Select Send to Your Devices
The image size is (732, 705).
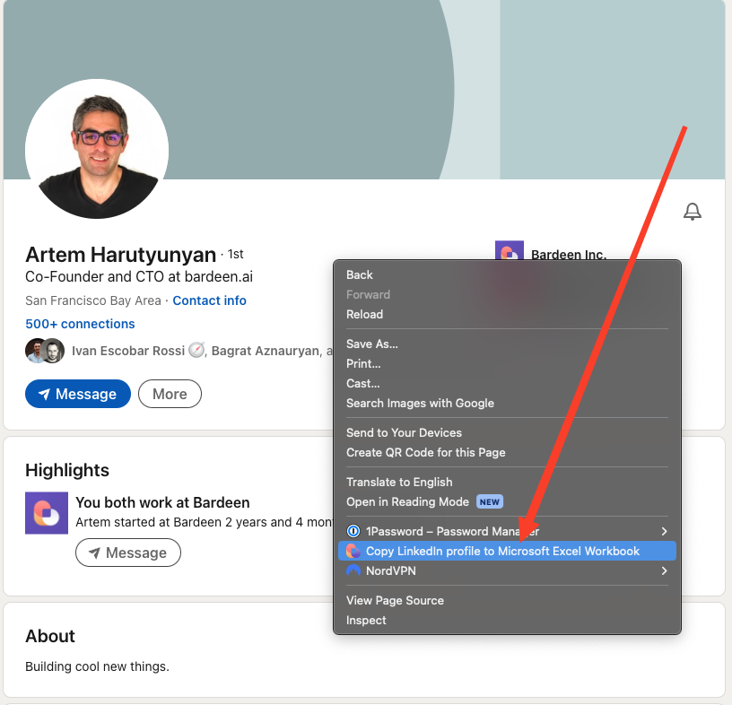pyautogui.click(x=507, y=433)
